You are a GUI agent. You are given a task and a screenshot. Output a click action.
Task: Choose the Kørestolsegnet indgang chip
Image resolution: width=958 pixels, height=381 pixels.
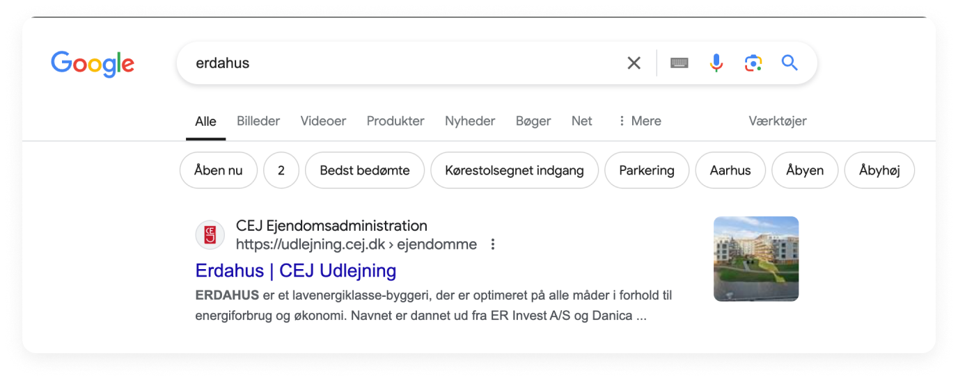(515, 170)
